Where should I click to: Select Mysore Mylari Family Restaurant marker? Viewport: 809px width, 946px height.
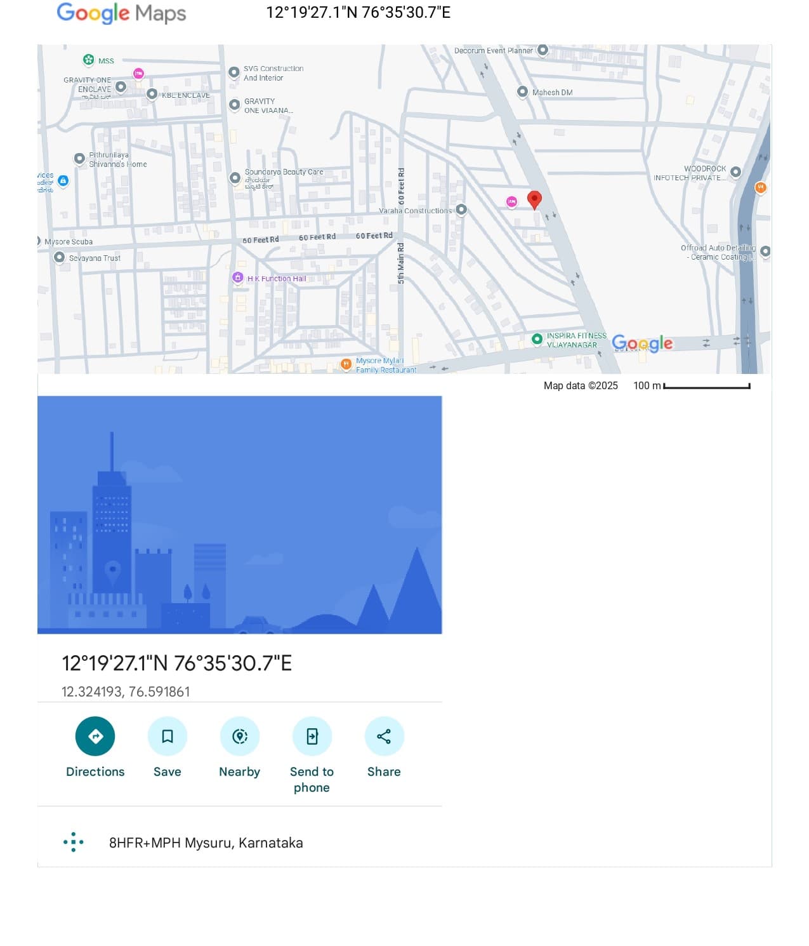click(x=346, y=364)
